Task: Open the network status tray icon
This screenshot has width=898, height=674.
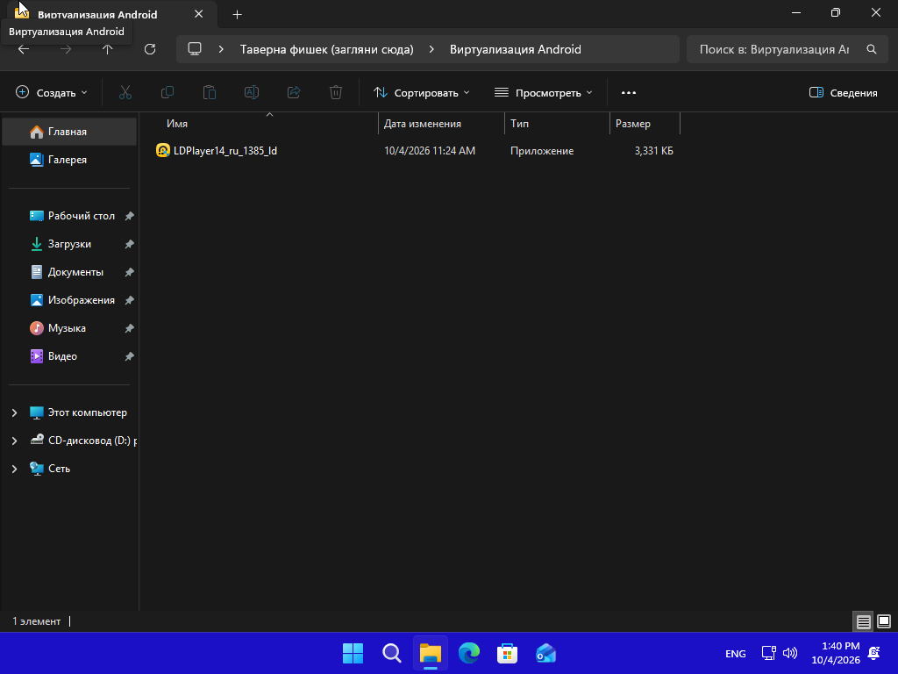Action: tap(768, 653)
